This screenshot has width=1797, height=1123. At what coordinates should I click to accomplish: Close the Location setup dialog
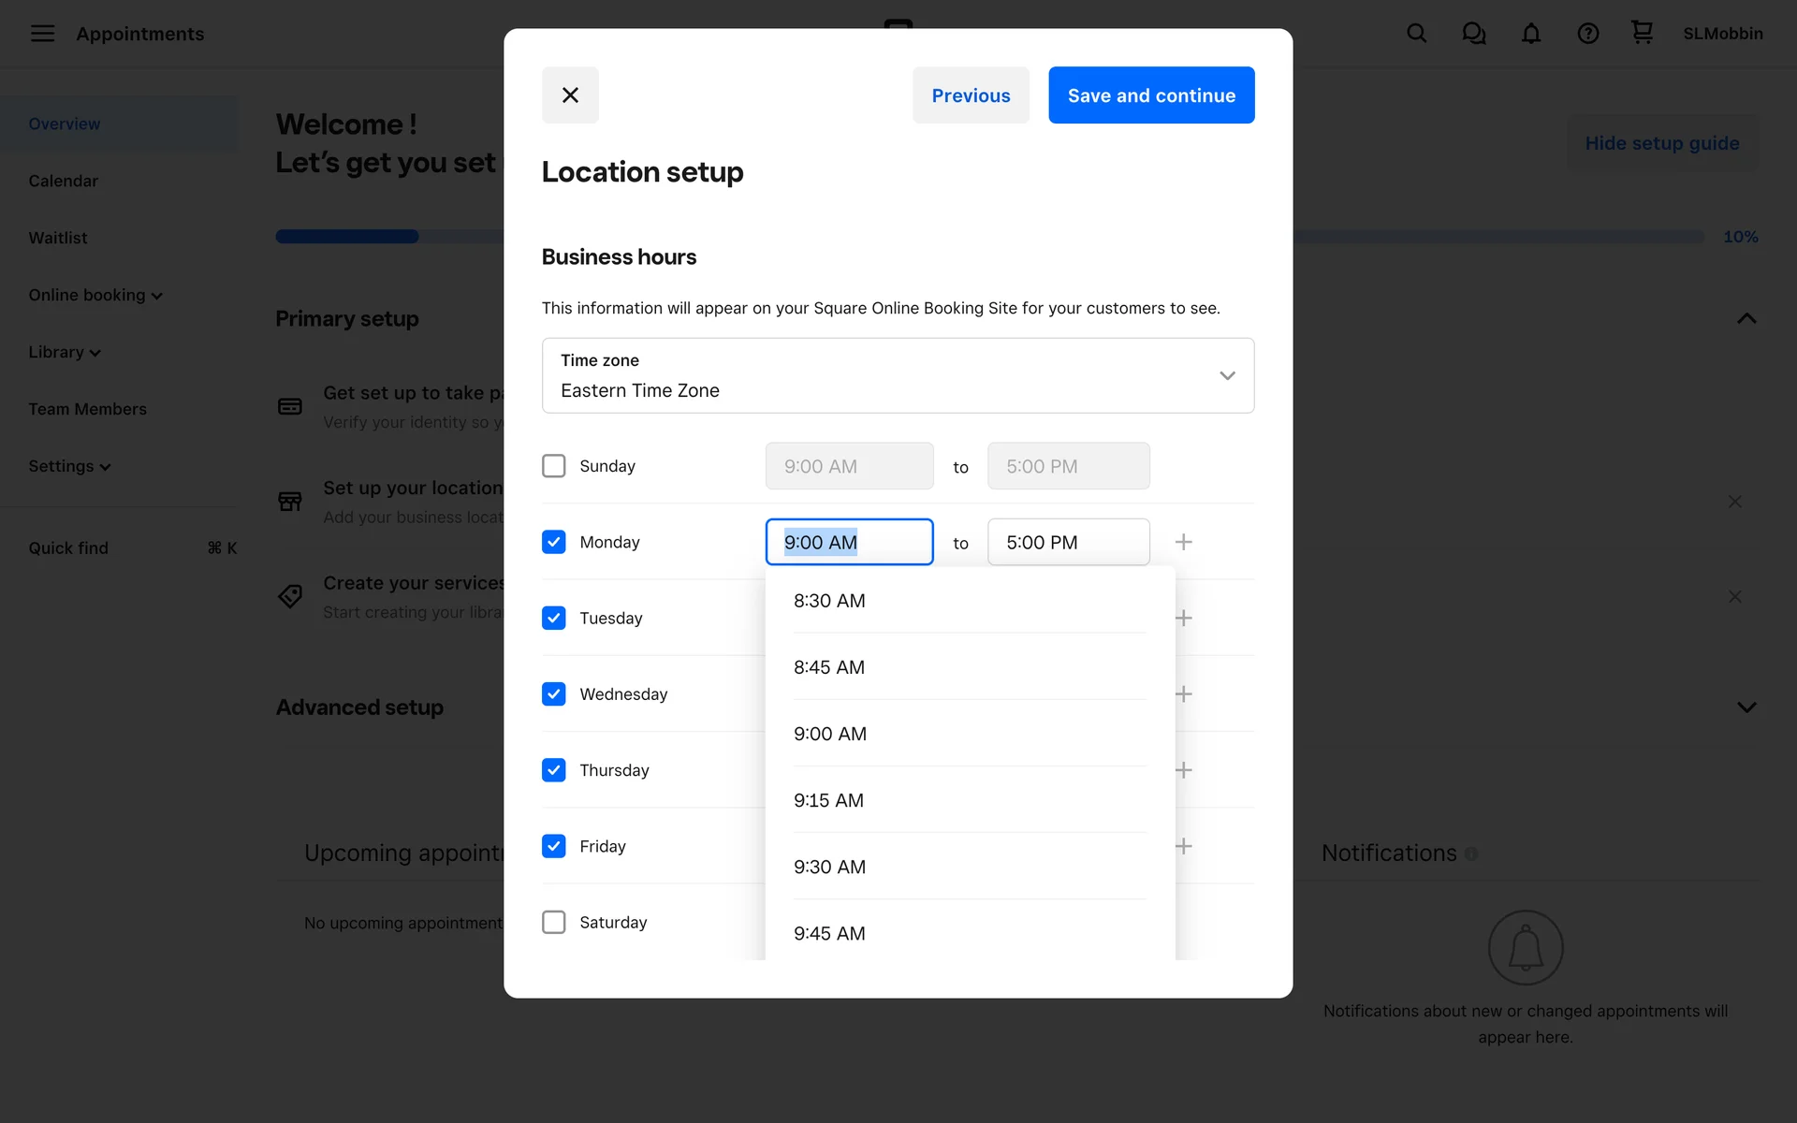(570, 95)
